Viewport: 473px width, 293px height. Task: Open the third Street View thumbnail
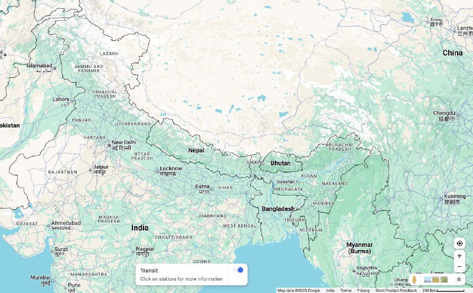444,280
